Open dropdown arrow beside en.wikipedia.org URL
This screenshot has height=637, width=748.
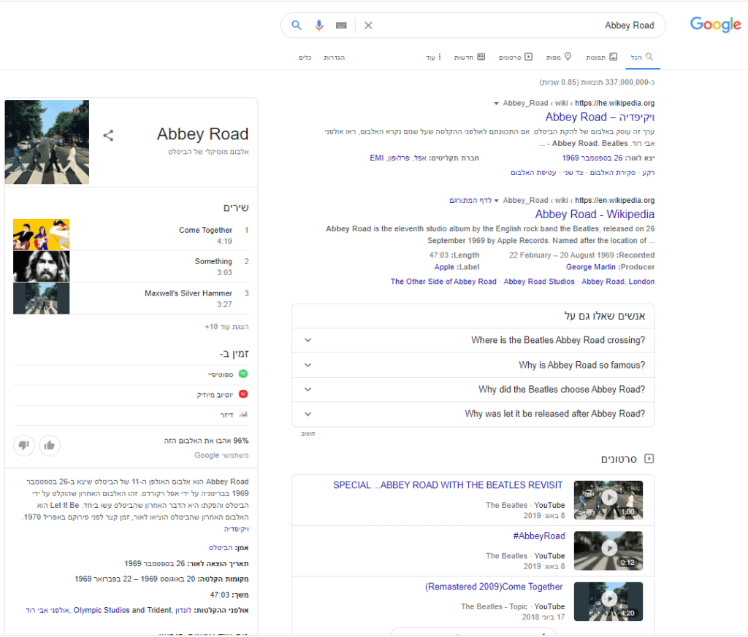tap(496, 201)
